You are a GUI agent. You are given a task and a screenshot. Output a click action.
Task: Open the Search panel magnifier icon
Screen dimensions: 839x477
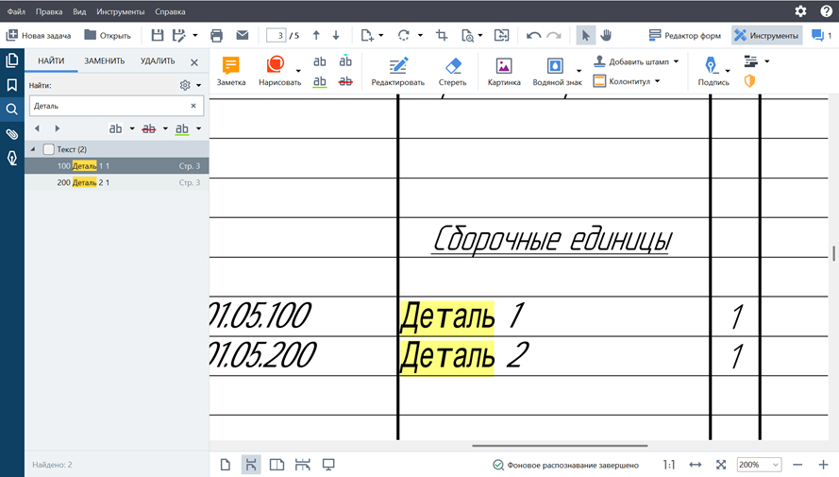11,110
